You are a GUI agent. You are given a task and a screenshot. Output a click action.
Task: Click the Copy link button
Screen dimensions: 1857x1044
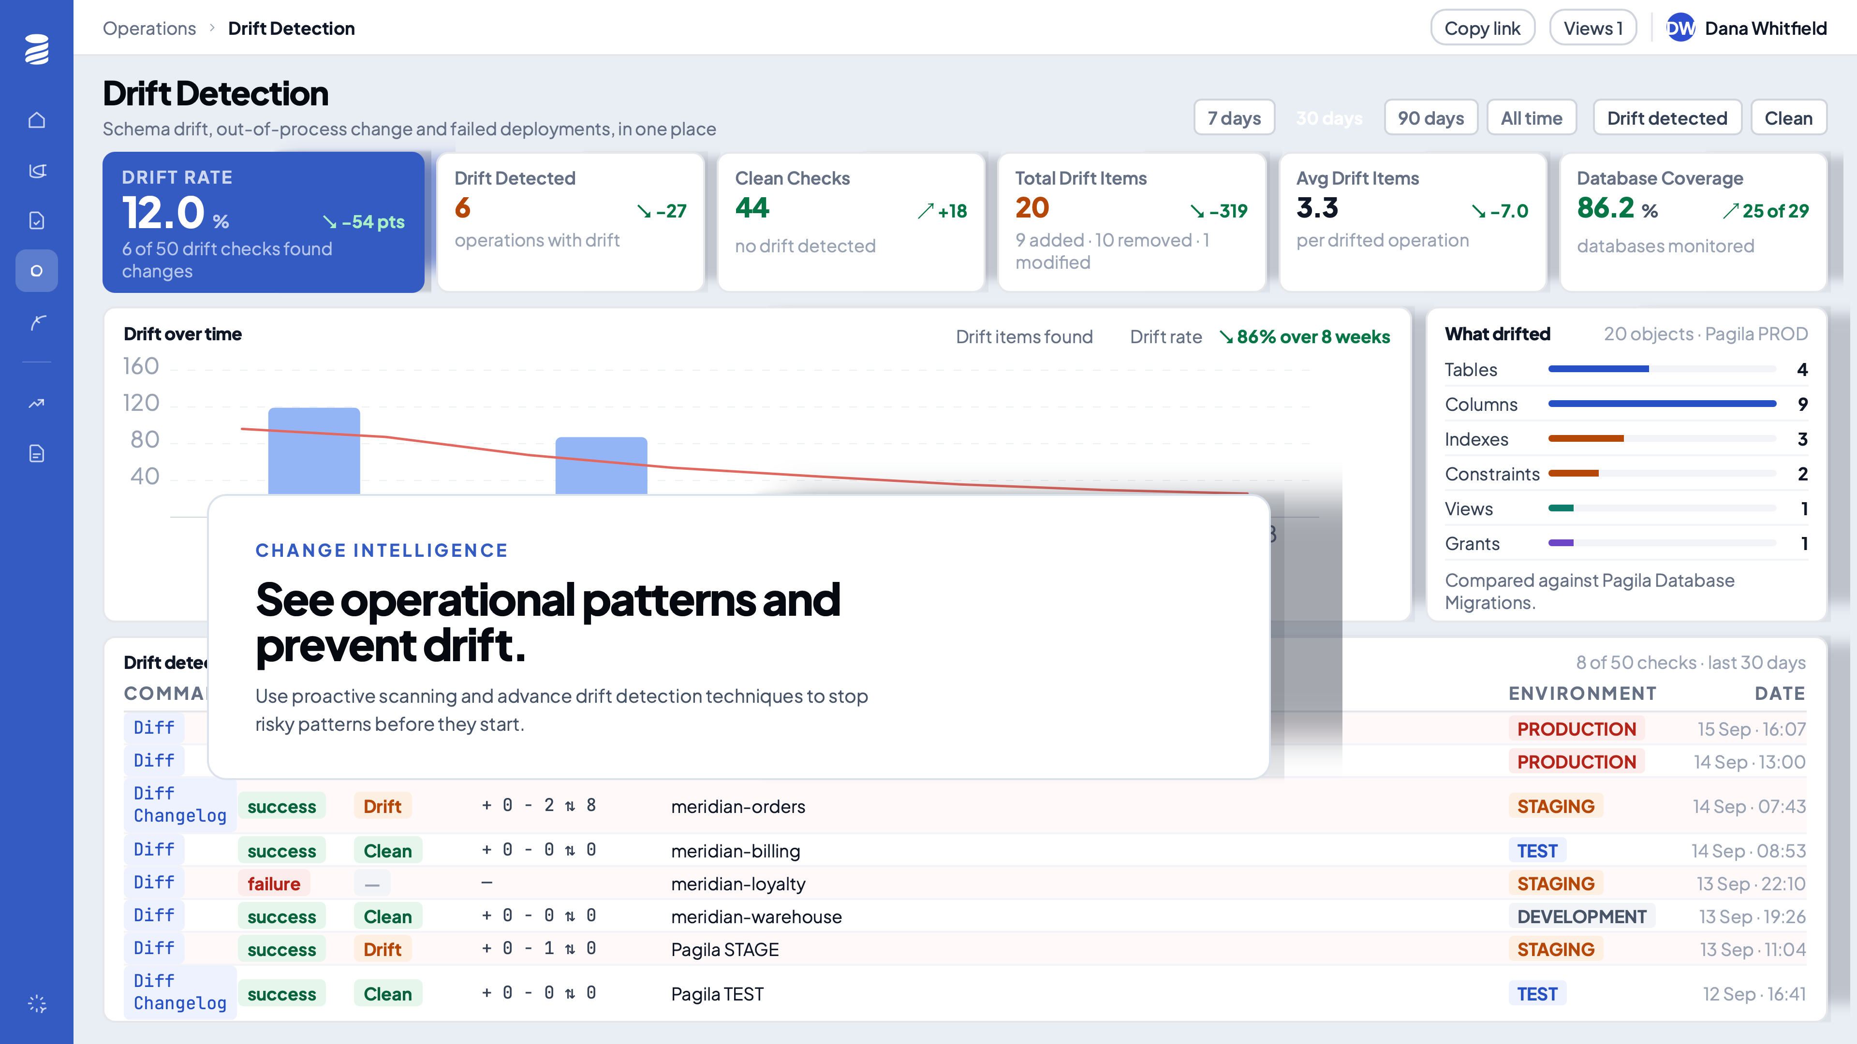pyautogui.click(x=1482, y=28)
